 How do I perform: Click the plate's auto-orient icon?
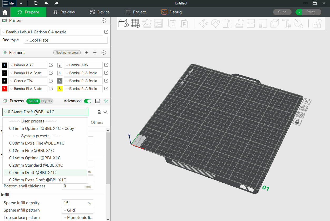click(x=304, y=108)
